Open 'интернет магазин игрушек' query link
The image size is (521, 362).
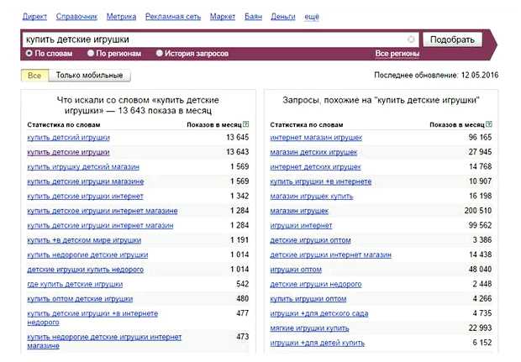316,136
